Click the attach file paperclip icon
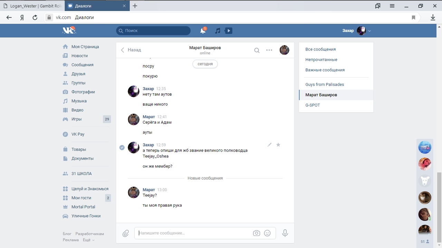This screenshot has width=442, height=248. tap(126, 233)
